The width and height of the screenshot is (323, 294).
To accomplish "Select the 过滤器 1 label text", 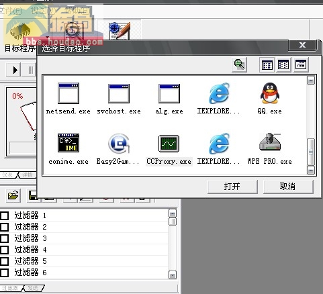I will (x=30, y=215).
